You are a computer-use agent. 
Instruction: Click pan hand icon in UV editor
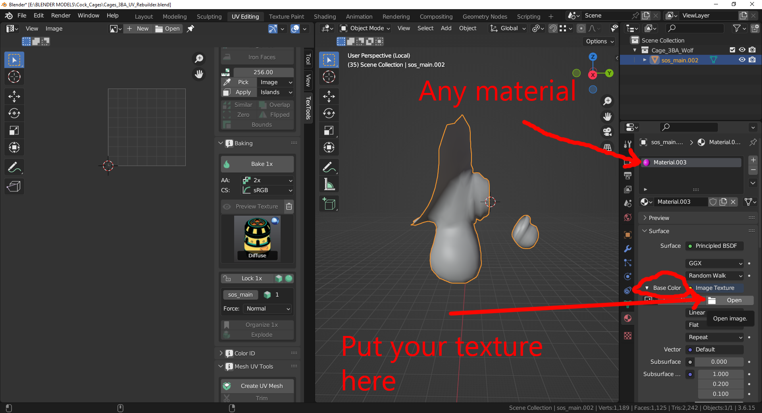(x=199, y=74)
